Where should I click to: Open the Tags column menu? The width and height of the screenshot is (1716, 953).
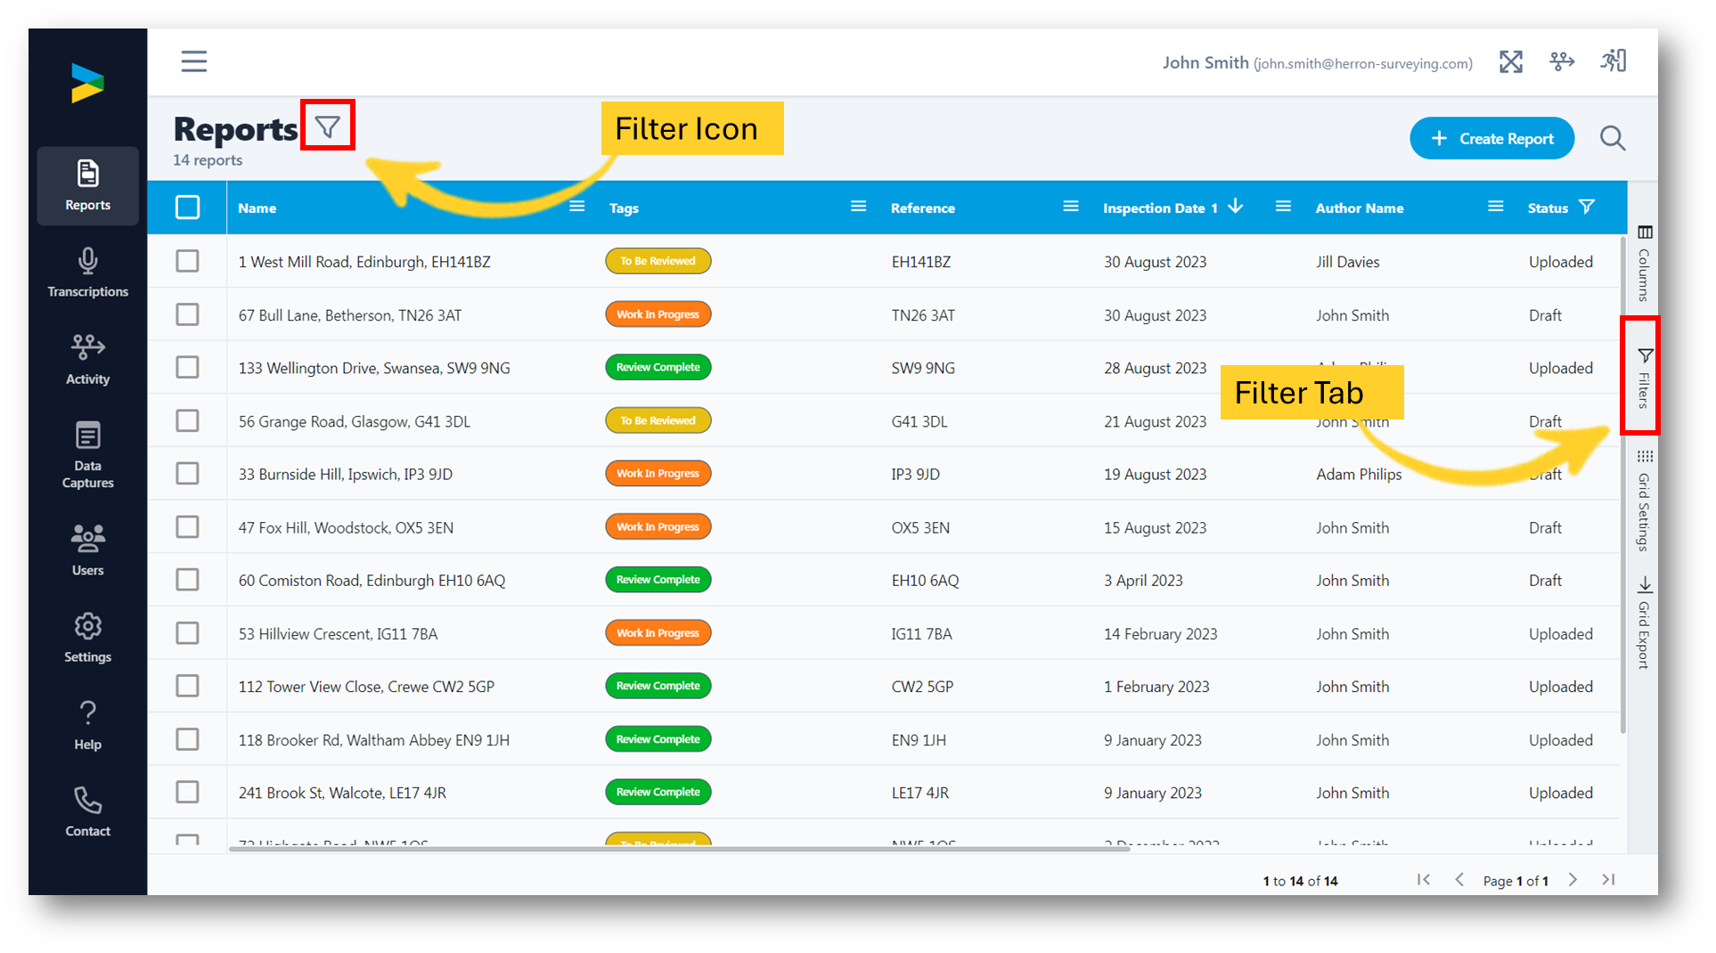(859, 207)
